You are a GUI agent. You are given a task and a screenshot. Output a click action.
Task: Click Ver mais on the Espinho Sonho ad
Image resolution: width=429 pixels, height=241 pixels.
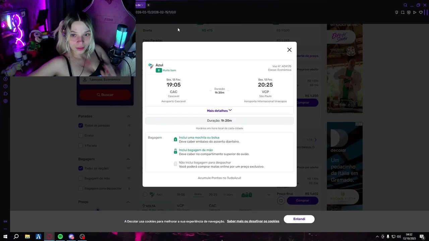click(342, 104)
